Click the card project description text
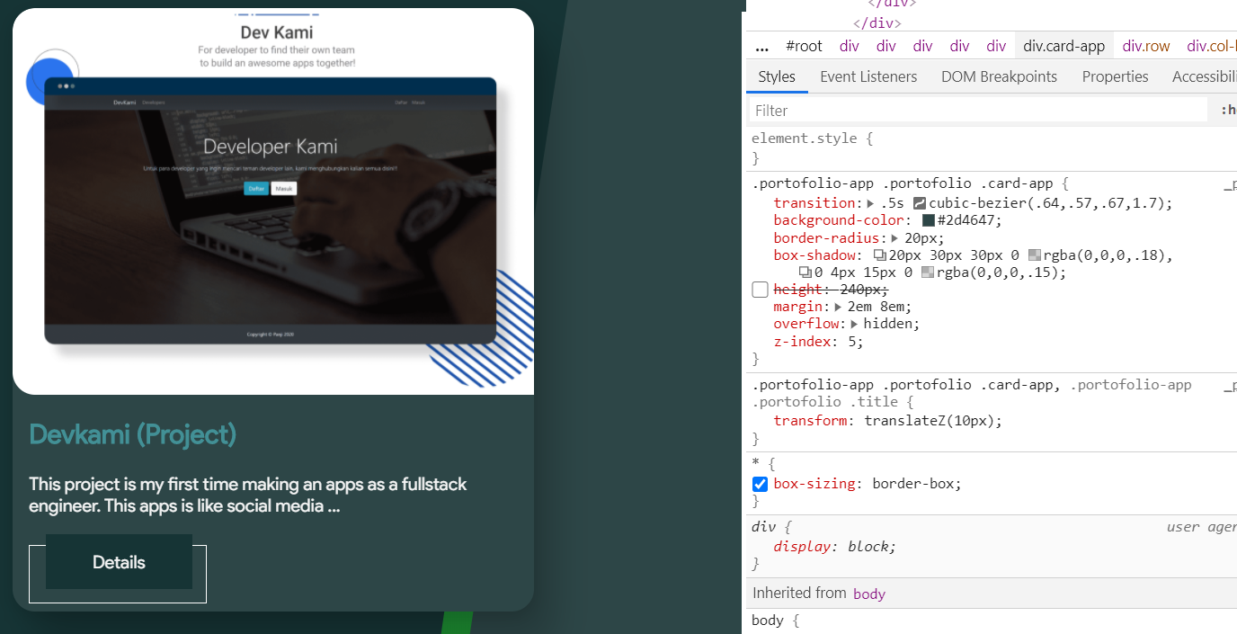This screenshot has width=1237, height=634. click(x=248, y=495)
